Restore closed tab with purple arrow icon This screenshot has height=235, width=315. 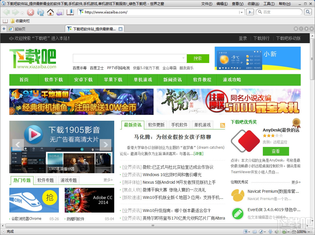click(x=60, y=12)
